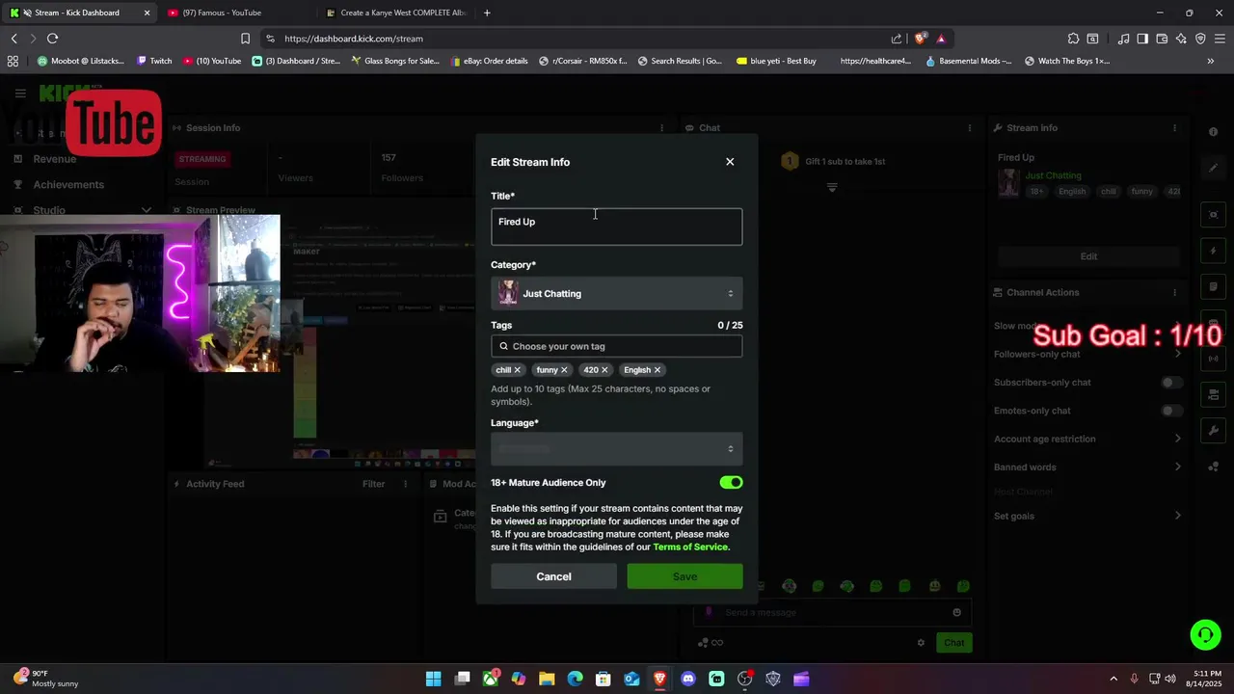Open the green support headset button
This screenshot has height=694, width=1234.
[x=1205, y=634]
